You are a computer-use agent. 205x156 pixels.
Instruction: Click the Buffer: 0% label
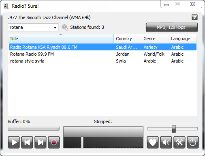(x=19, y=121)
